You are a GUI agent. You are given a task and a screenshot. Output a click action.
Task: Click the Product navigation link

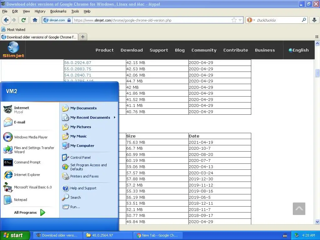point(104,50)
